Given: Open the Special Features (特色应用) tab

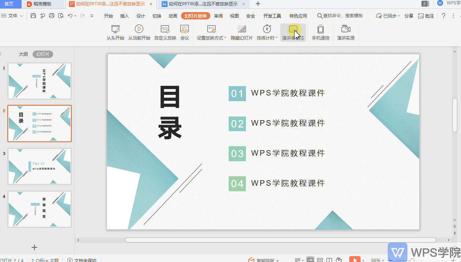Looking at the screenshot, I should tap(298, 16).
